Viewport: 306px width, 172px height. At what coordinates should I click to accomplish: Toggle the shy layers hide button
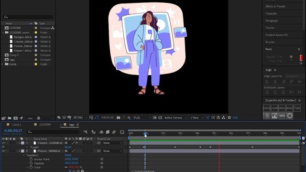[x=101, y=132]
